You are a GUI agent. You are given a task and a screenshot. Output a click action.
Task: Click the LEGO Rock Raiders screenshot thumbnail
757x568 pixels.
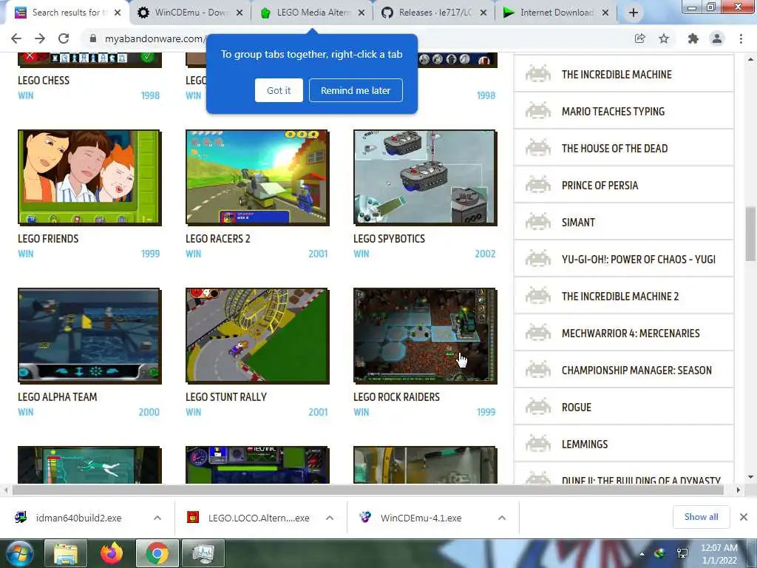(x=425, y=336)
